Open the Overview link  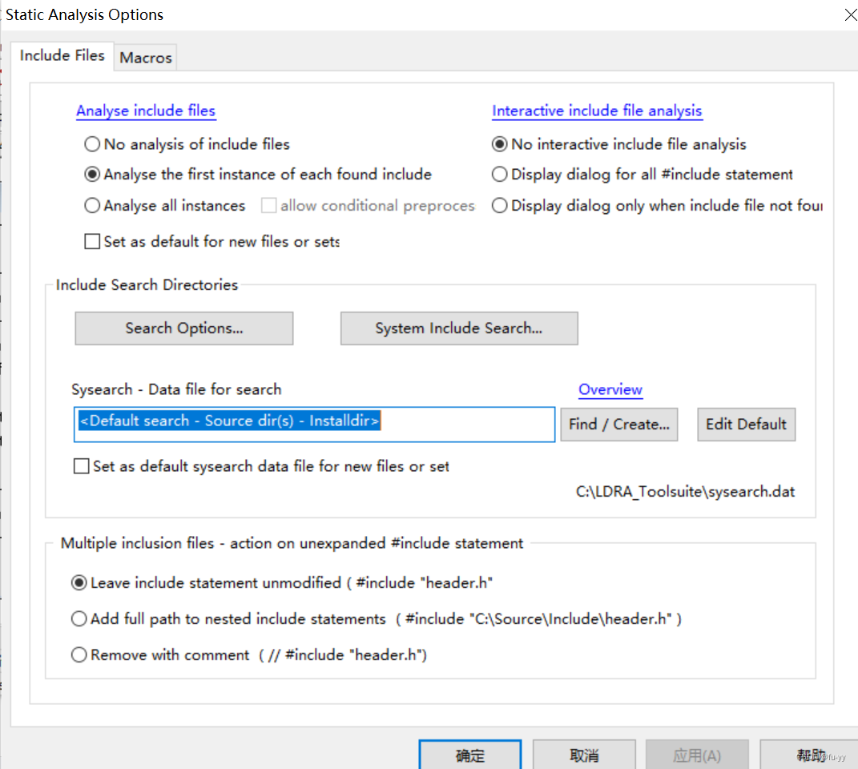click(x=610, y=389)
